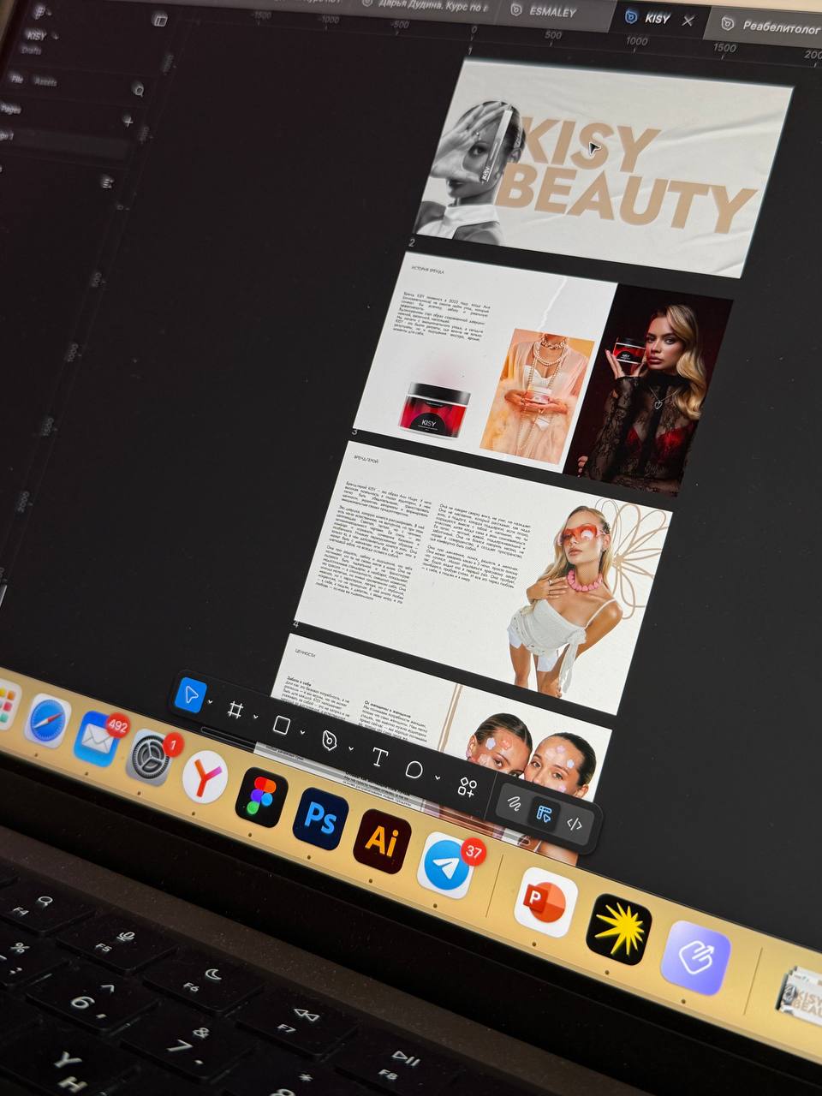Image resolution: width=822 pixels, height=1096 pixels.
Task: Launch PowerPoint from the Dock
Action: 545,902
